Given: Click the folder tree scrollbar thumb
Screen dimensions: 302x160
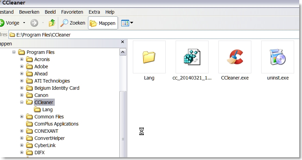Looking at the screenshot, I should click(123, 125).
